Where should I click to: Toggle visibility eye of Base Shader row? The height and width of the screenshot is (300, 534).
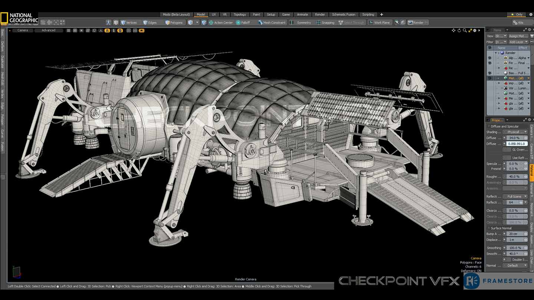(489, 73)
